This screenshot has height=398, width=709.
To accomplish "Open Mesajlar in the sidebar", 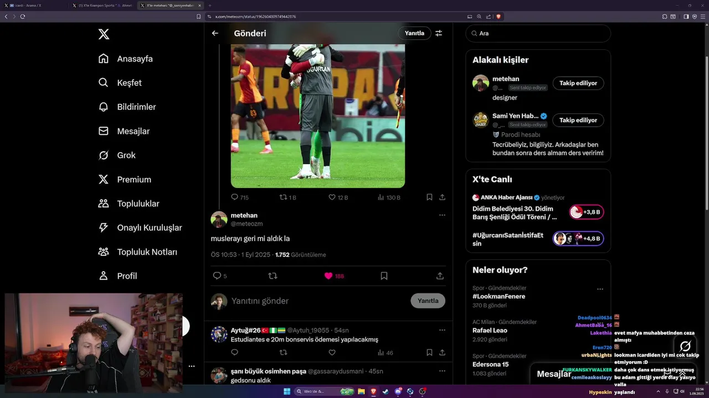I will click(124, 131).
